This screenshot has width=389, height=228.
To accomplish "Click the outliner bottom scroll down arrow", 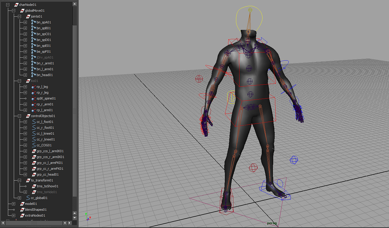I will click(74, 218).
